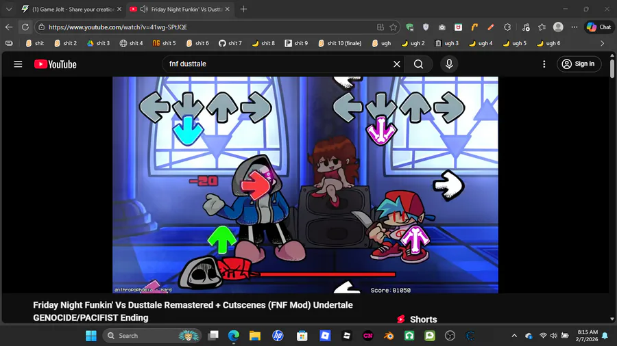This screenshot has width=617, height=346.
Task: Open the video title text
Action: (x=193, y=311)
